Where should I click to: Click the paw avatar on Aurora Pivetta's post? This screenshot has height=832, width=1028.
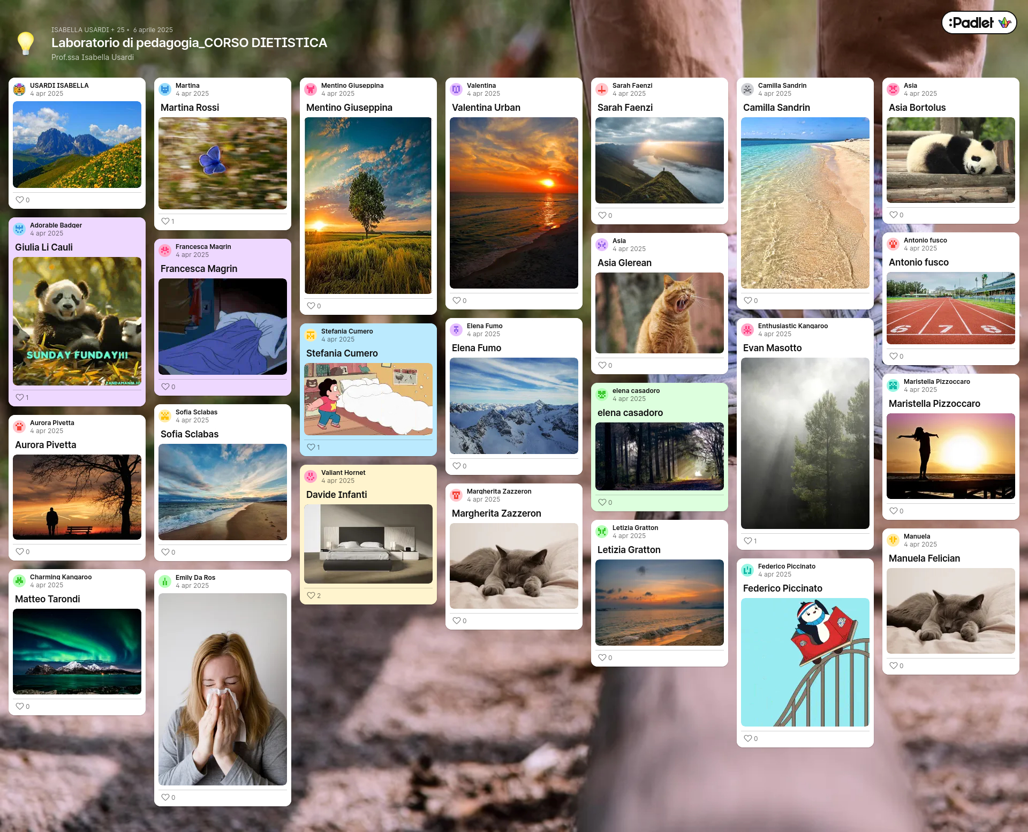(x=19, y=426)
